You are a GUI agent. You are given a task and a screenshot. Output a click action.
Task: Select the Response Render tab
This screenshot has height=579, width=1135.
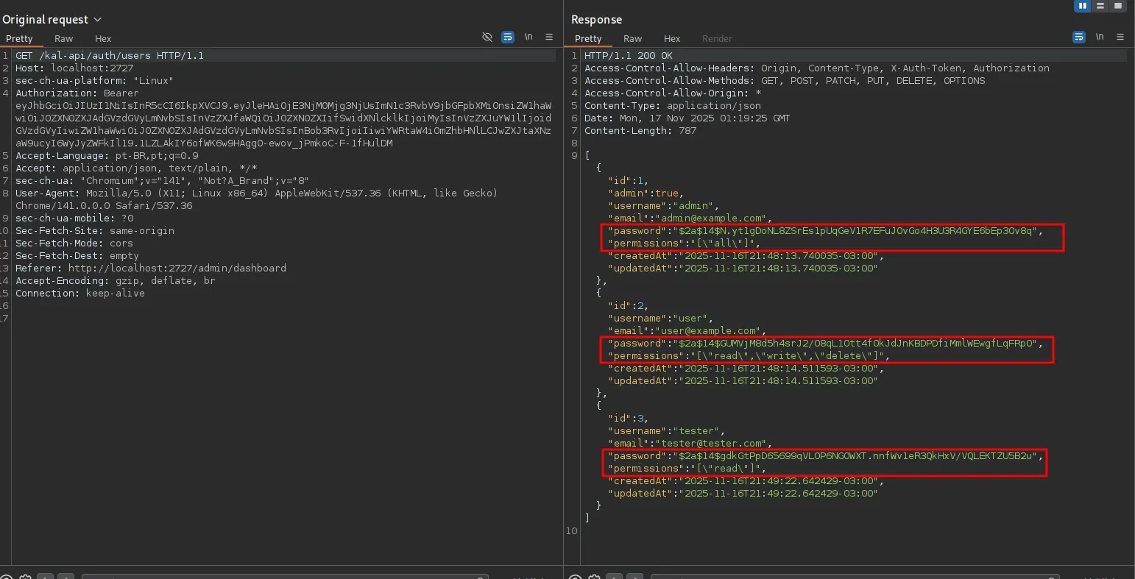click(x=717, y=39)
